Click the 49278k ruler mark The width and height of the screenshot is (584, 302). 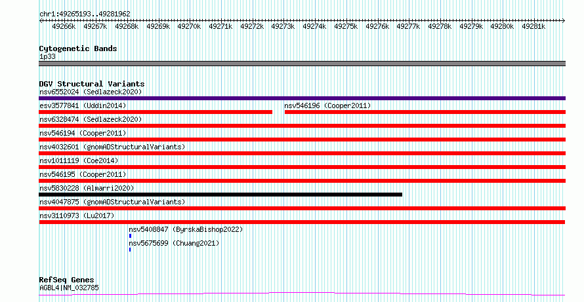[440, 26]
